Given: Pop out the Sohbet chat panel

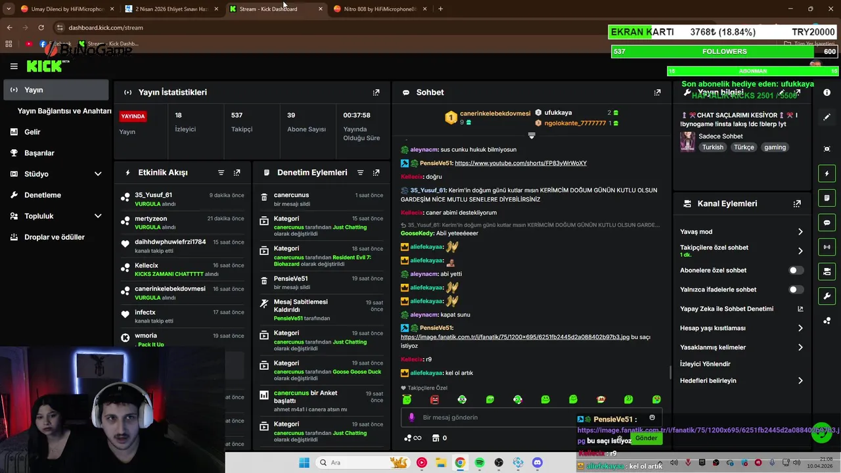Looking at the screenshot, I should click(x=657, y=93).
